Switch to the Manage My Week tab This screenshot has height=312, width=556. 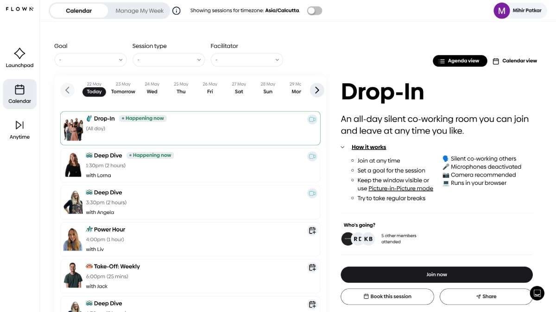139,11
